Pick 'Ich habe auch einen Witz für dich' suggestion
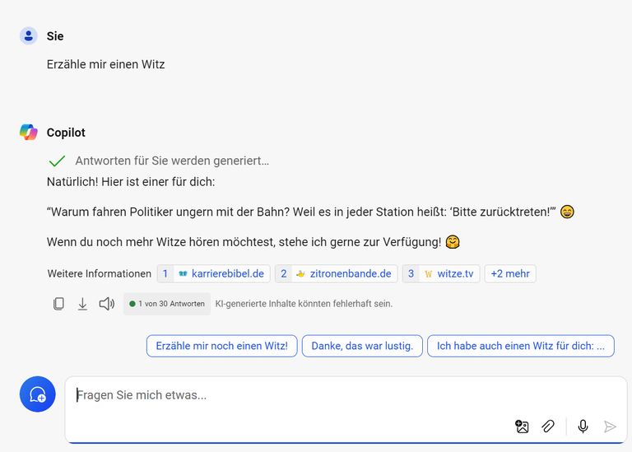Screen dimensions: 632x452 tap(520, 346)
